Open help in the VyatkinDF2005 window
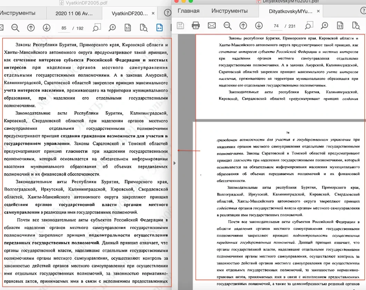 167,13
